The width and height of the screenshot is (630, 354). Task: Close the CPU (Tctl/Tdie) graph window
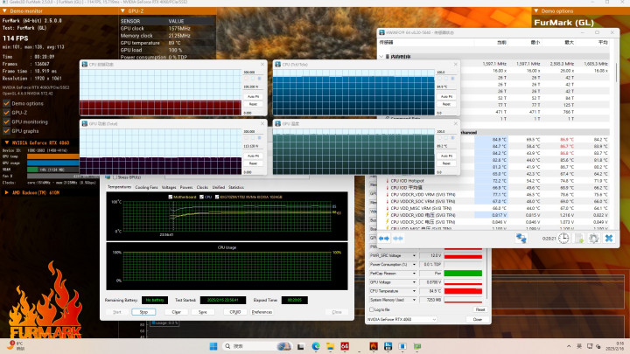pyautogui.click(x=455, y=64)
